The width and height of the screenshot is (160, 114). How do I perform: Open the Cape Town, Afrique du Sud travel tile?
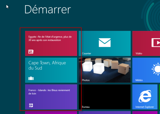(x=51, y=70)
